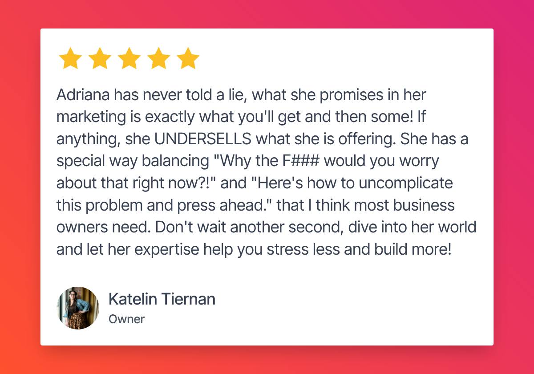Click the Owner title label

click(x=126, y=319)
